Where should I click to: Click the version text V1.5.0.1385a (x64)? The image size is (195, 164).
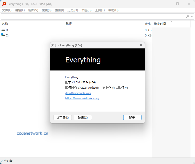(x=84, y=82)
